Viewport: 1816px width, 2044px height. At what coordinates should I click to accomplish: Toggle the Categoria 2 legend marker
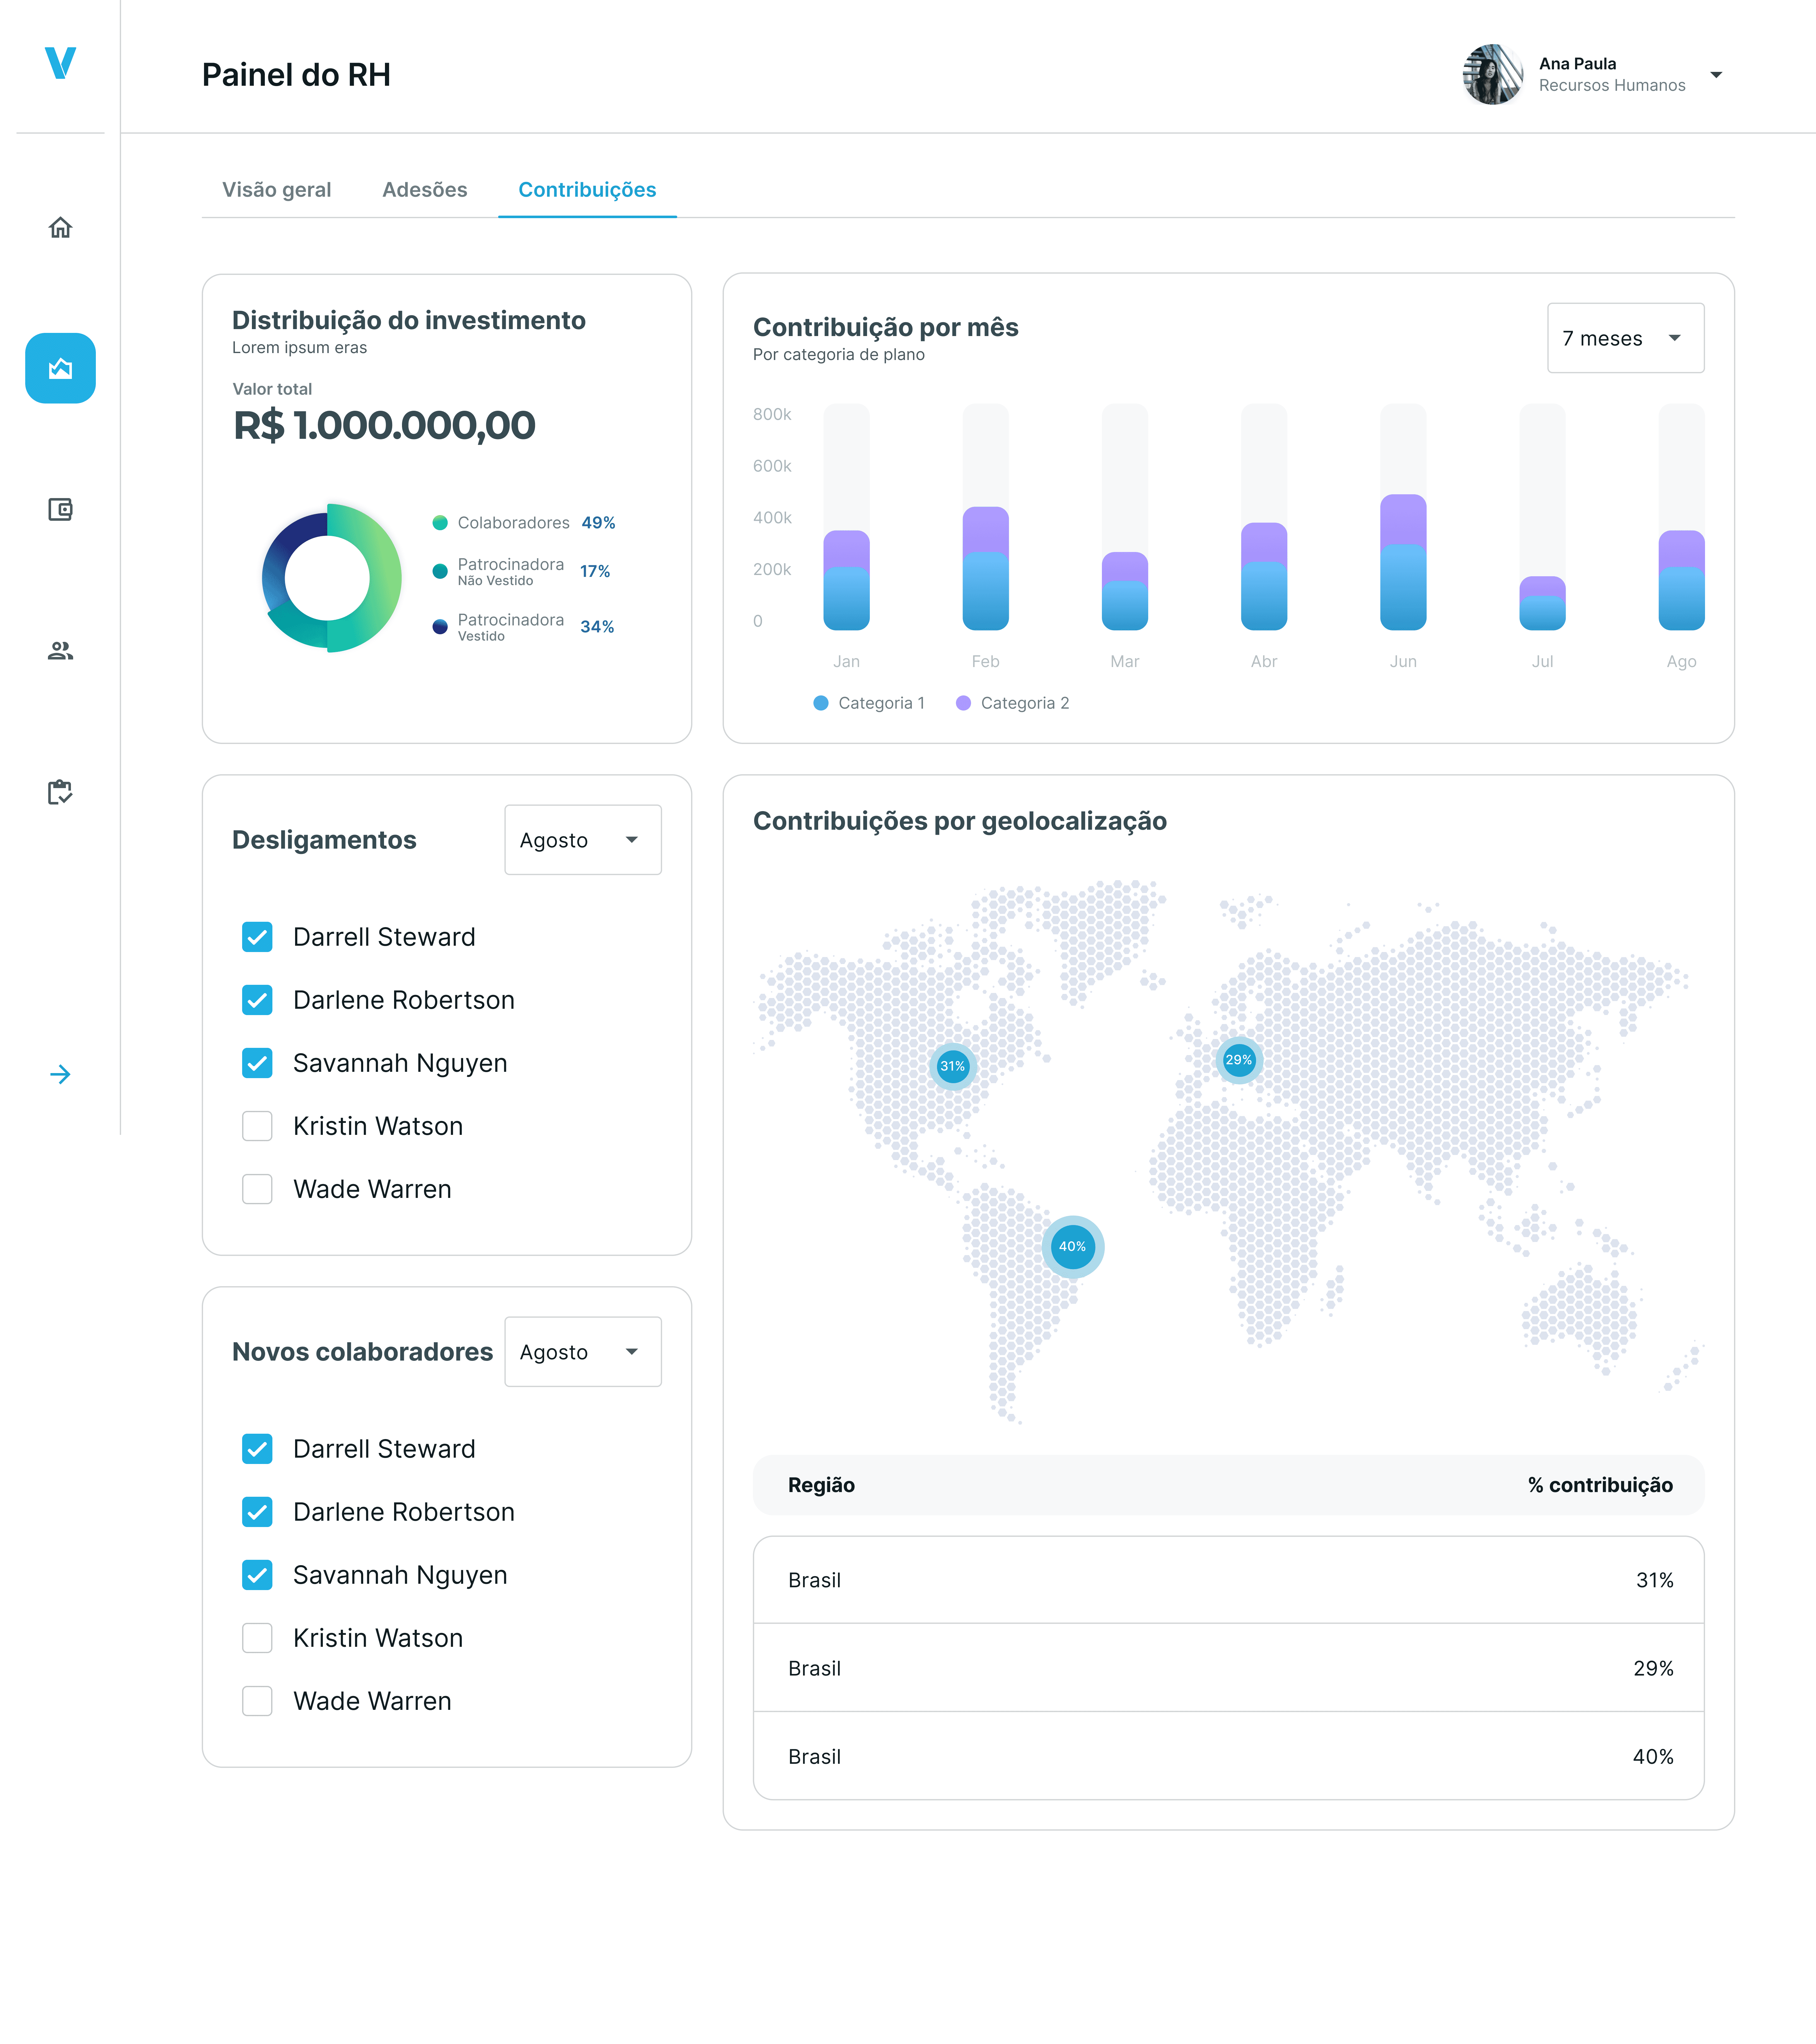tap(963, 703)
